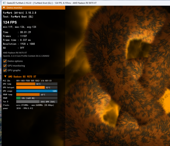The width and height of the screenshot is (170, 146).
Task: Click the GPU temp 55°C bar
Action: pyautogui.click(x=37, y=84)
